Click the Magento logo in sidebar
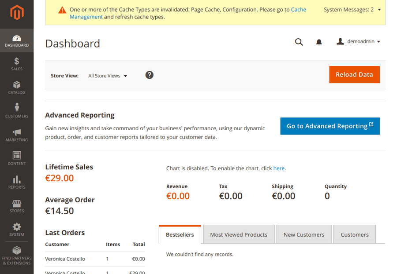397x274 pixels. point(17,12)
